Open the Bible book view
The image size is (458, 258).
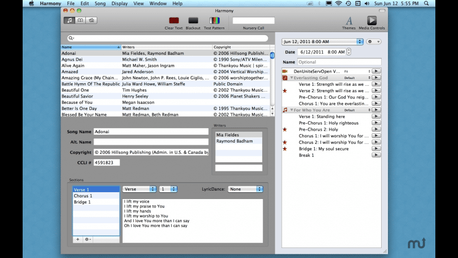pos(81,20)
